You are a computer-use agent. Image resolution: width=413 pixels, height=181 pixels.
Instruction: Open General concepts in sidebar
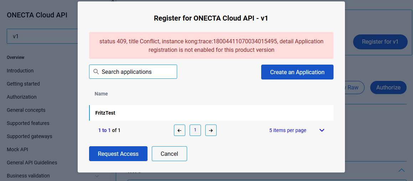tap(26, 110)
